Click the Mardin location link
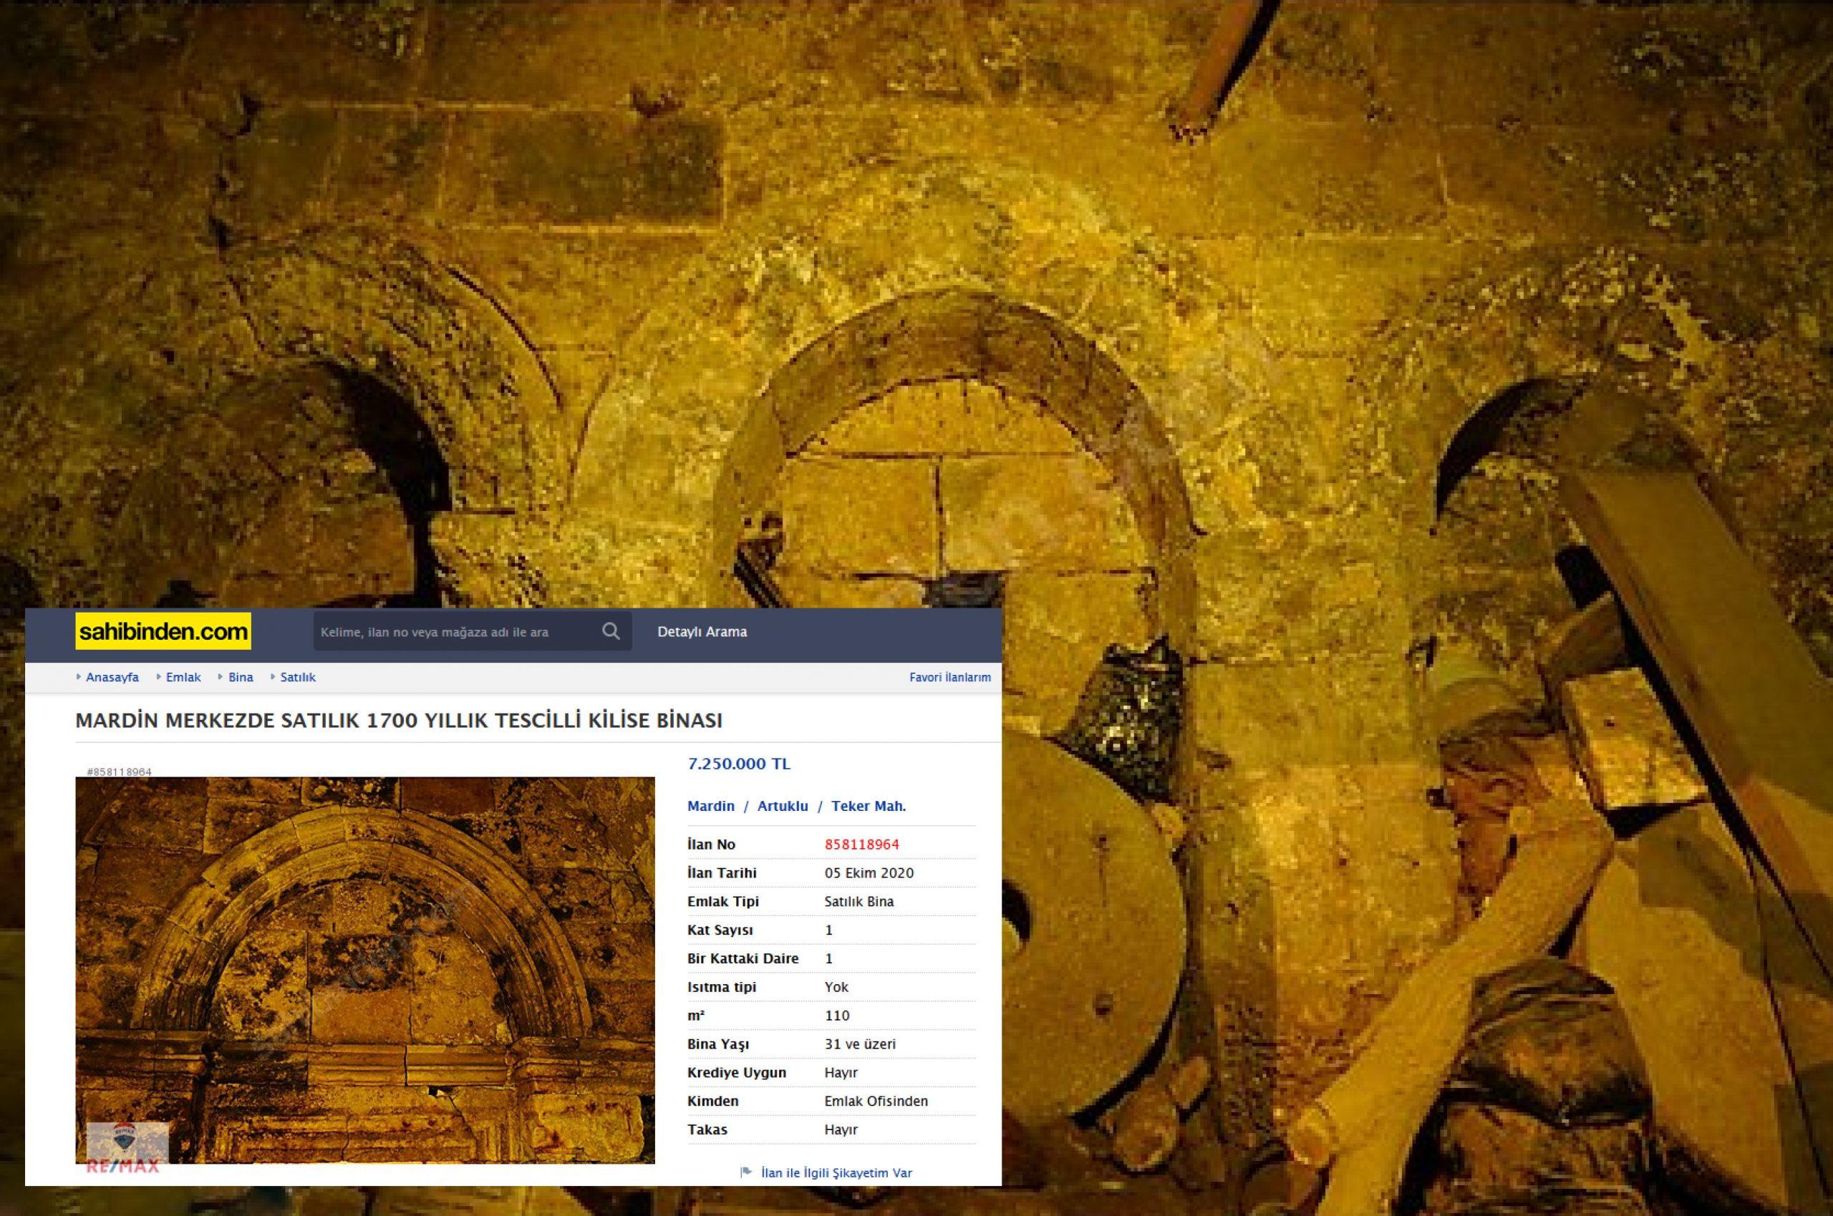1833x1216 pixels. point(710,806)
